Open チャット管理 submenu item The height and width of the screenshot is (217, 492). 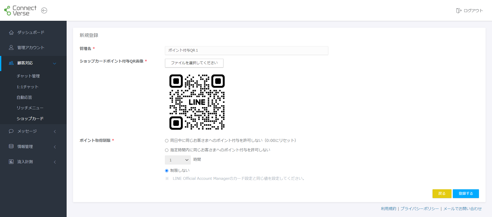coord(28,76)
